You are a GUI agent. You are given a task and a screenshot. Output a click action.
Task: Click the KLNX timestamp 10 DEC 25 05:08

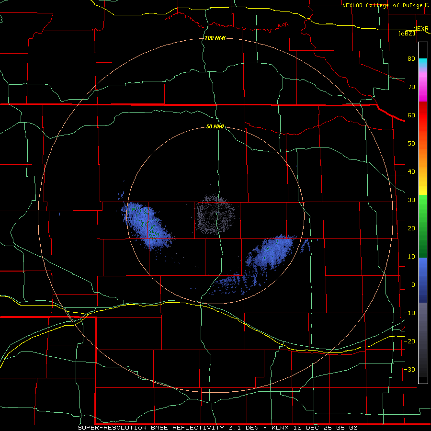click(315, 428)
